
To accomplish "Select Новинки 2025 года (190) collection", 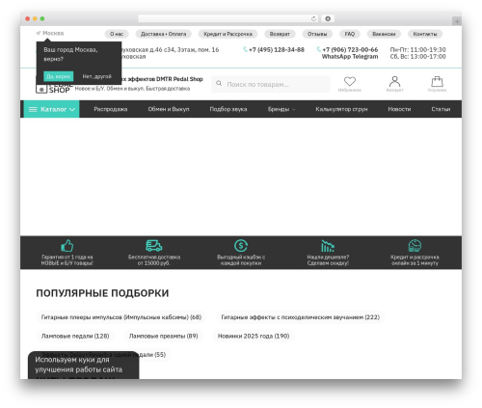I will click(x=254, y=336).
